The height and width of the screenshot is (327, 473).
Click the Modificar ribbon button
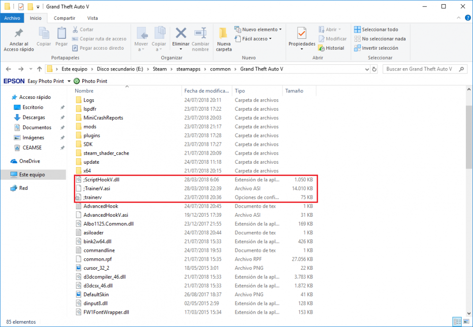333,39
